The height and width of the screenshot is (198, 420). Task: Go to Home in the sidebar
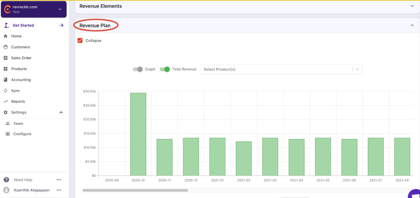[16, 36]
